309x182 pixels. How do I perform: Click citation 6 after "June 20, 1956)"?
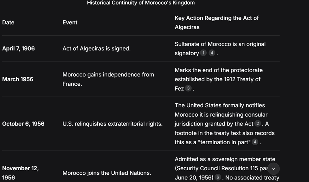coord(217,177)
